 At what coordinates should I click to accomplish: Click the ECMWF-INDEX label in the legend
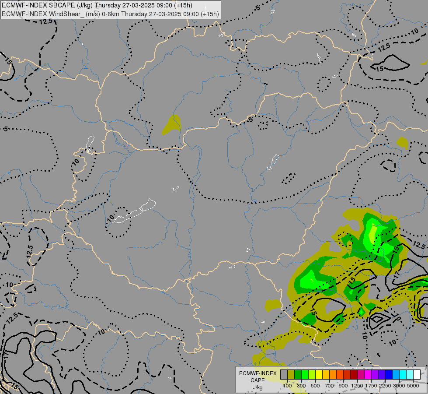click(x=258, y=373)
